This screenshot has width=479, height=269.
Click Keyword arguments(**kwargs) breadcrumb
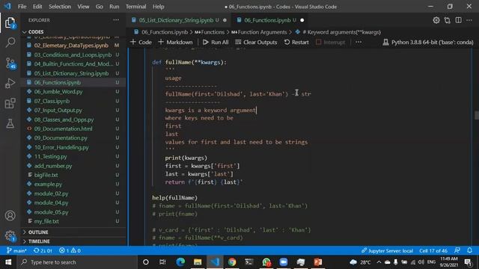click(338, 32)
